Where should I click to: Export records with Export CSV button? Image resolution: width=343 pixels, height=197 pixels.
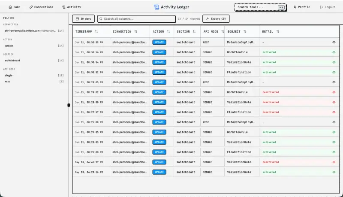coord(216,19)
